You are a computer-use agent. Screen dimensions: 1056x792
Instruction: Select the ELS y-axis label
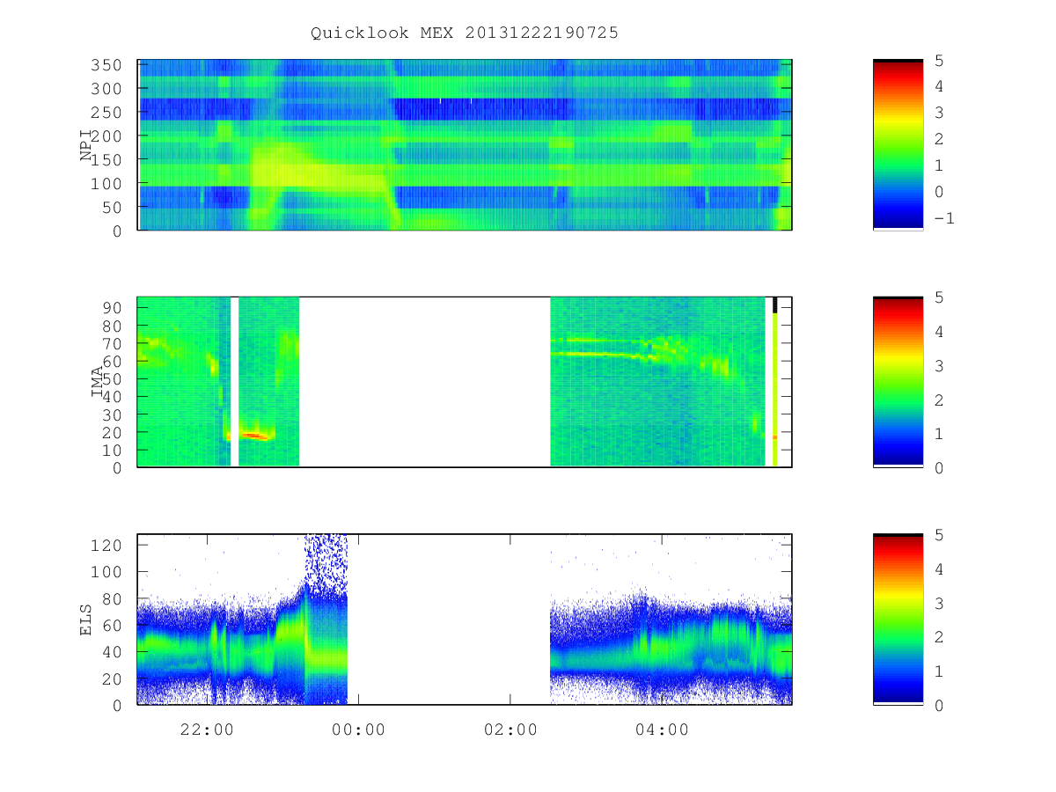86,620
